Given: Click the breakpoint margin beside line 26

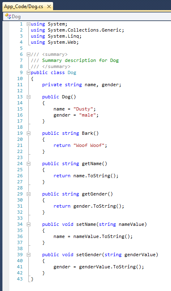Looking at the screenshot, I should 6,176.
